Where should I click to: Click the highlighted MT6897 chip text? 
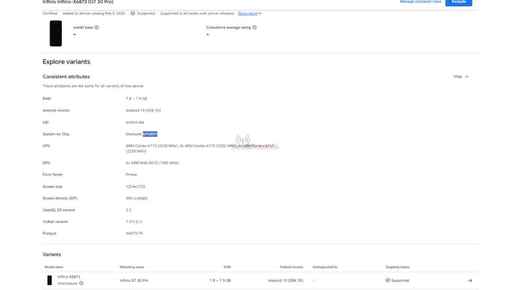coord(150,134)
